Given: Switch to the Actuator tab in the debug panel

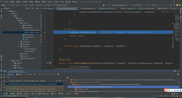Looking at the screenshot, I should (28, 74).
